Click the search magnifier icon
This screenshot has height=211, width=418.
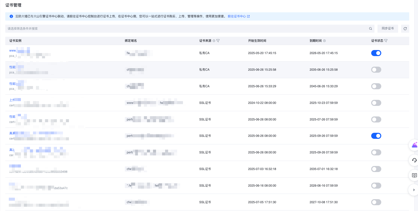370,29
